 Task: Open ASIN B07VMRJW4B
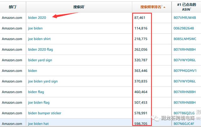185,18
